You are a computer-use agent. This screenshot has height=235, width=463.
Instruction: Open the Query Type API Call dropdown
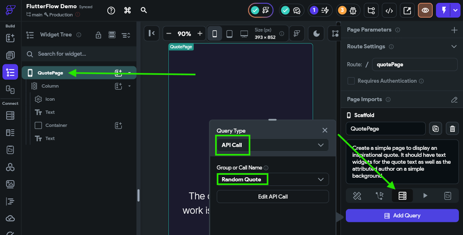tap(272, 145)
